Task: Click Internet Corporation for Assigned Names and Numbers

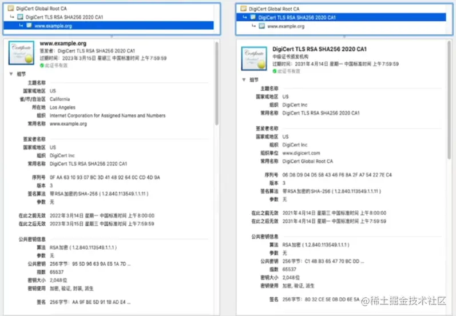Action: 108,115
